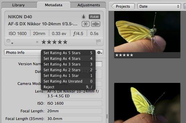
Task: Click the f/4.5 aperture value
Action: point(78,33)
